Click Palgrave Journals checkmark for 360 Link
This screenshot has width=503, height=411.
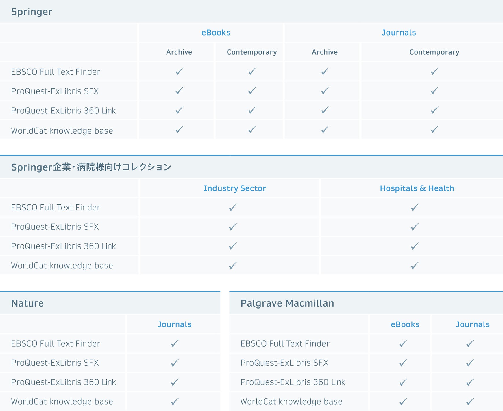(x=470, y=382)
